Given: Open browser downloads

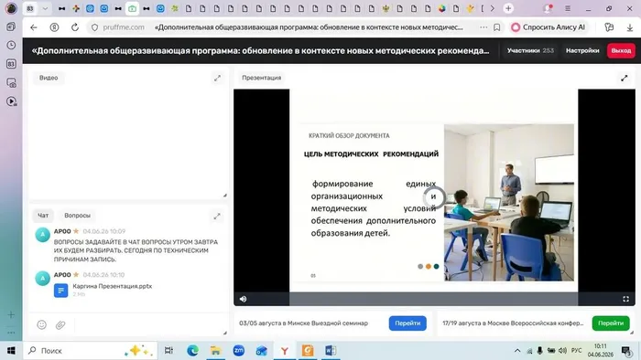Looking at the screenshot, I should click(630, 27).
